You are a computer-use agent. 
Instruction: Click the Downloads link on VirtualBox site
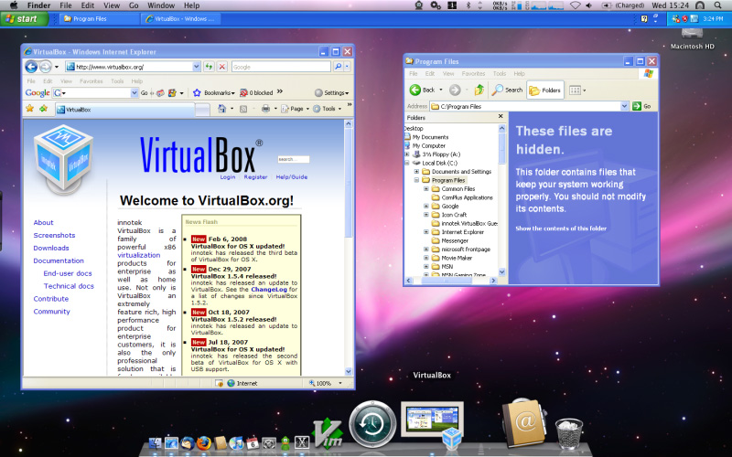click(x=51, y=248)
